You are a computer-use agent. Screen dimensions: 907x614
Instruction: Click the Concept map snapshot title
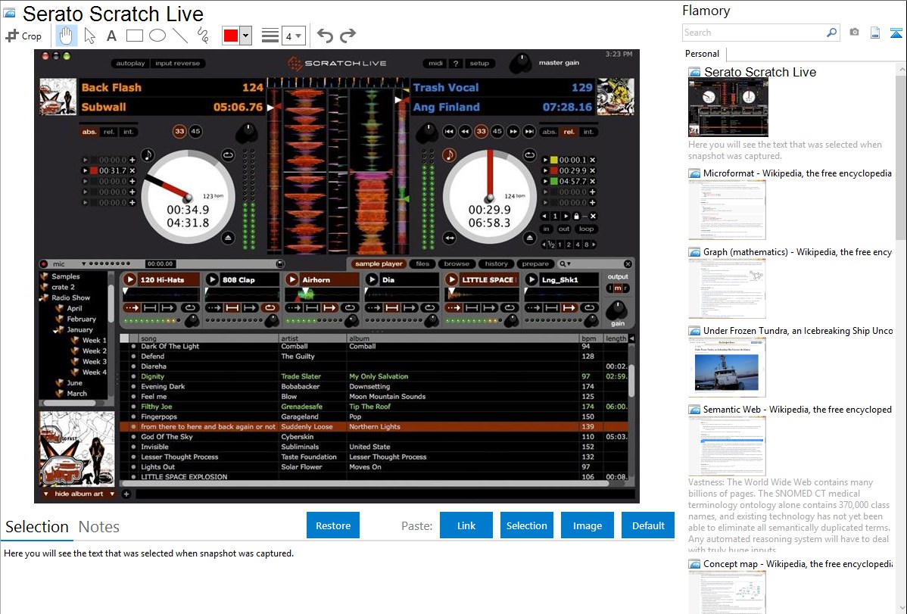(x=797, y=564)
